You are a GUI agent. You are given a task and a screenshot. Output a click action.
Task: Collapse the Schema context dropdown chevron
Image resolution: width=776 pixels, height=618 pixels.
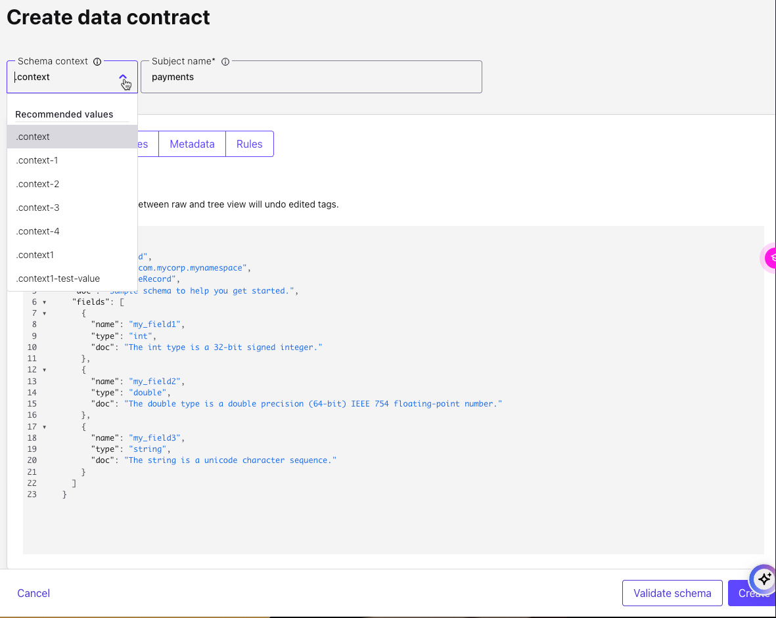pyautogui.click(x=124, y=76)
